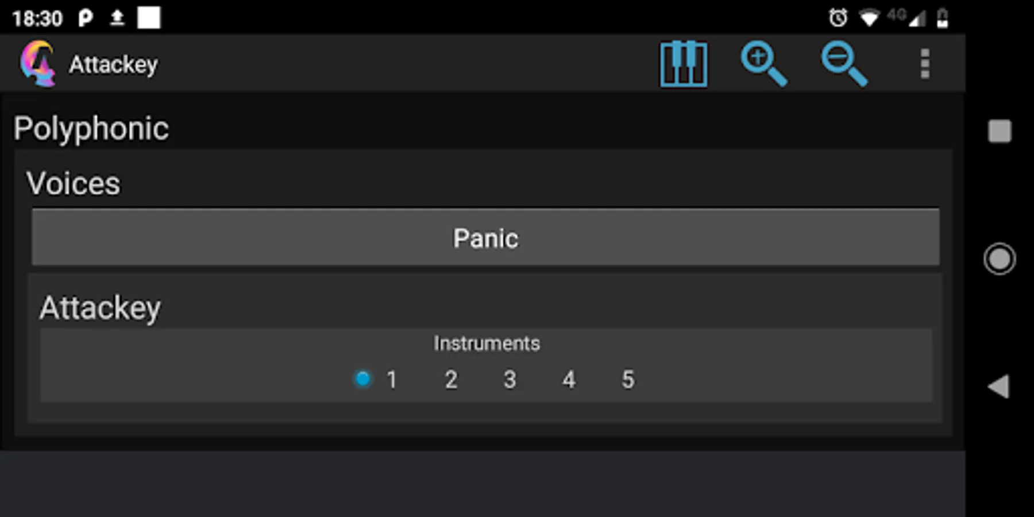This screenshot has width=1034, height=517.
Task: Tap the Android back navigation triangle
Action: point(998,387)
